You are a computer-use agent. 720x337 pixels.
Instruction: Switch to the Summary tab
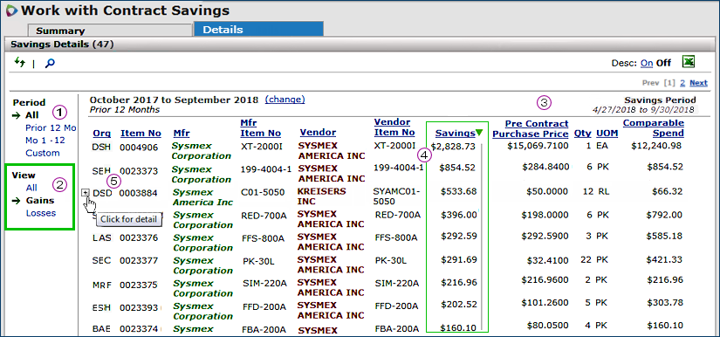(x=60, y=31)
